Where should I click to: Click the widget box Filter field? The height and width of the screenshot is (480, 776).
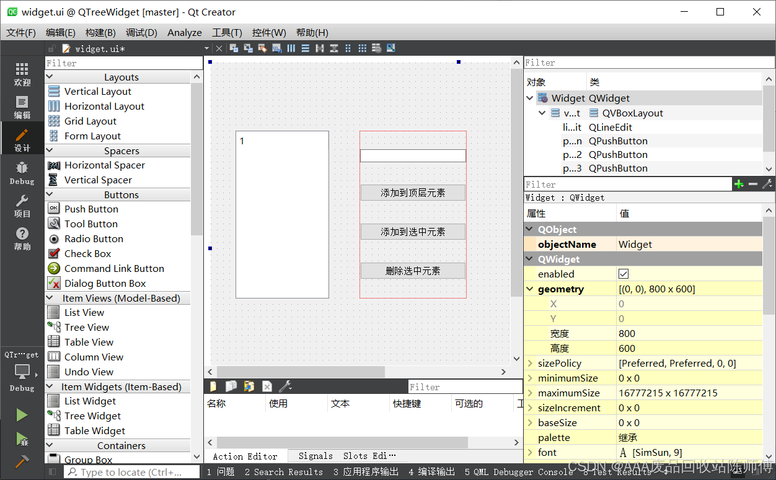124,63
